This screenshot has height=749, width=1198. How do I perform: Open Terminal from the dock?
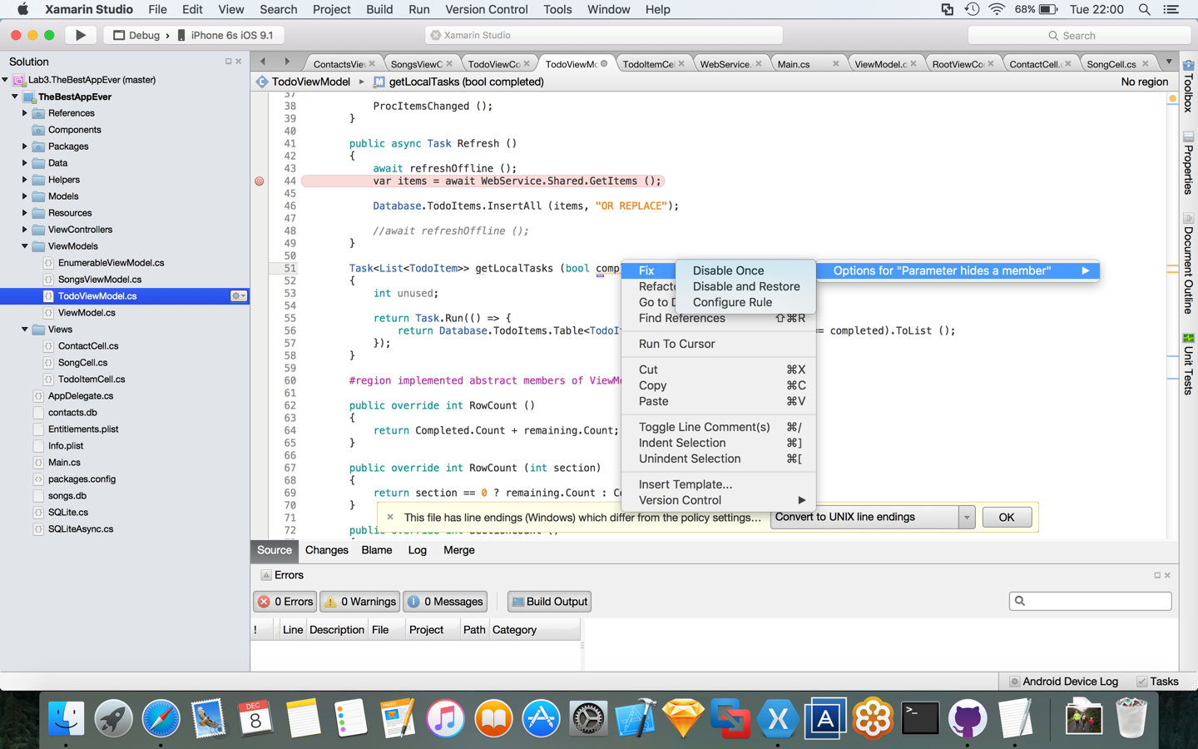pyautogui.click(x=920, y=718)
